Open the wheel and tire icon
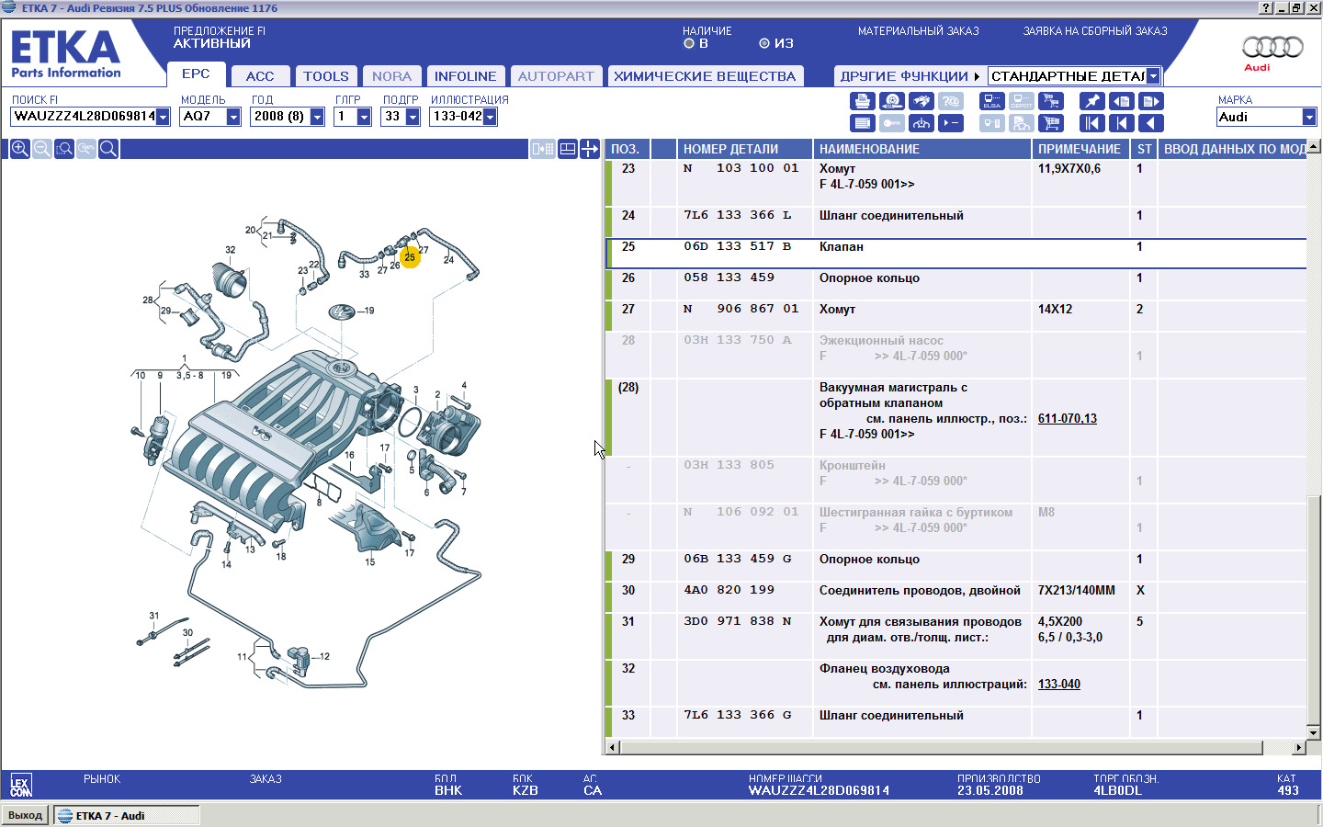1323x827 pixels. (x=891, y=101)
